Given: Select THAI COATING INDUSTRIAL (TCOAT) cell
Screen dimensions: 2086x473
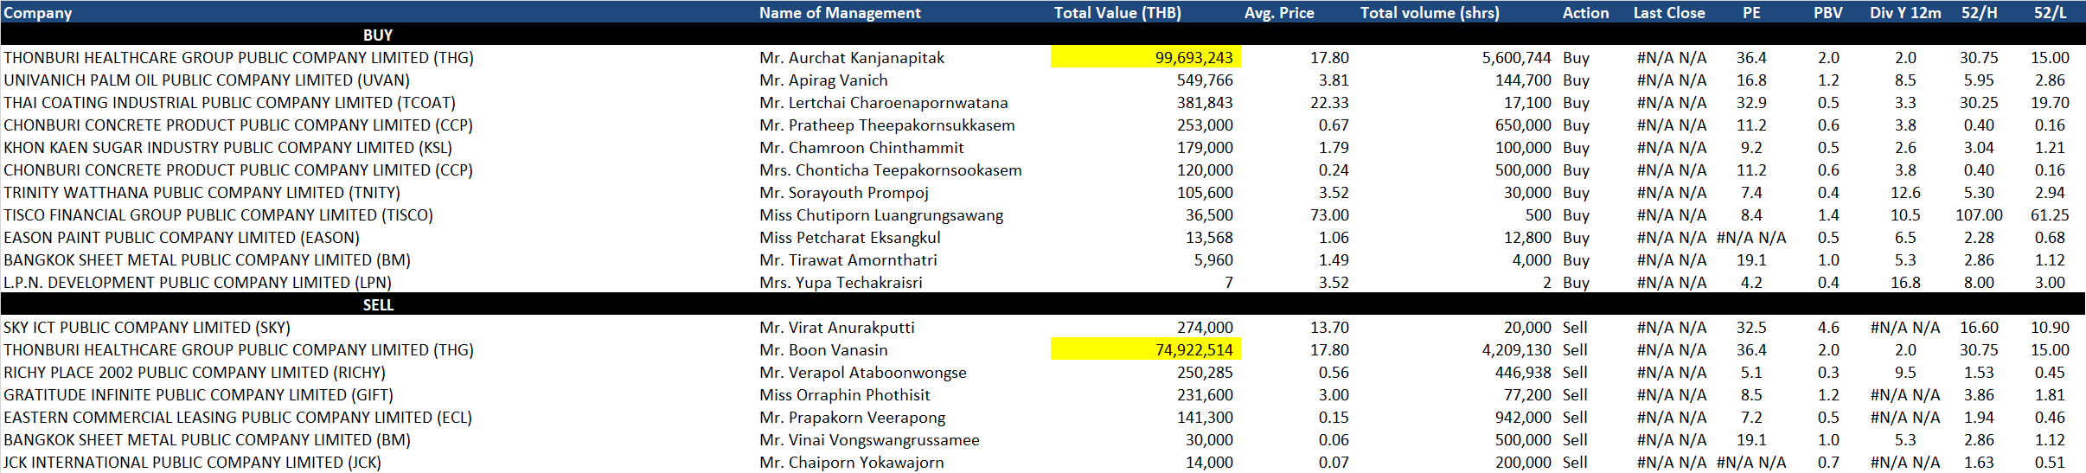Looking at the screenshot, I should click(x=229, y=103).
